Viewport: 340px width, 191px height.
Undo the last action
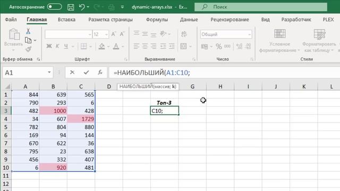[81, 7]
